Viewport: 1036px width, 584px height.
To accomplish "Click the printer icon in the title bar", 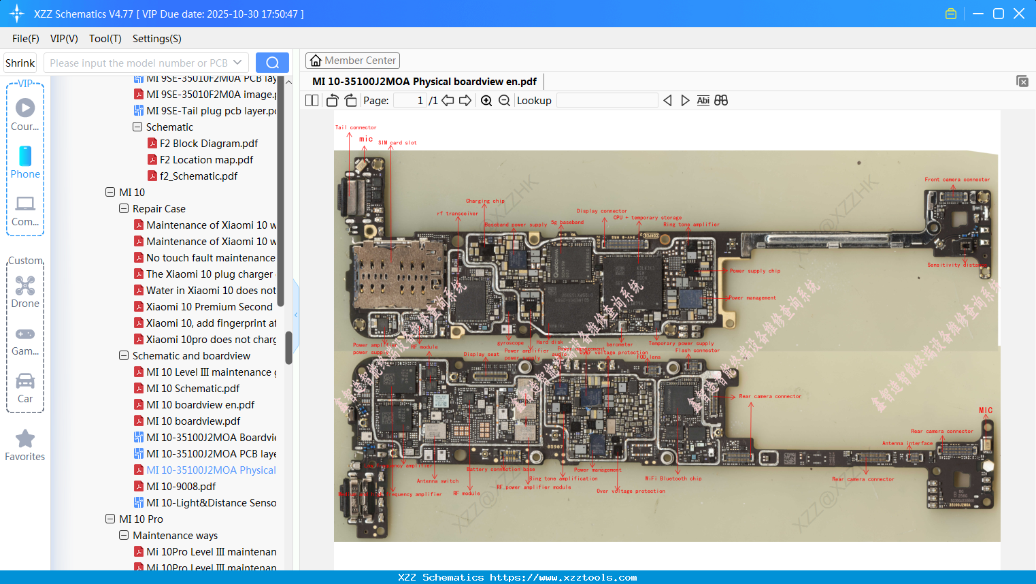I will click(x=950, y=13).
